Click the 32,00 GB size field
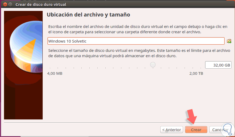The image size is (235, 137). click(218, 65)
